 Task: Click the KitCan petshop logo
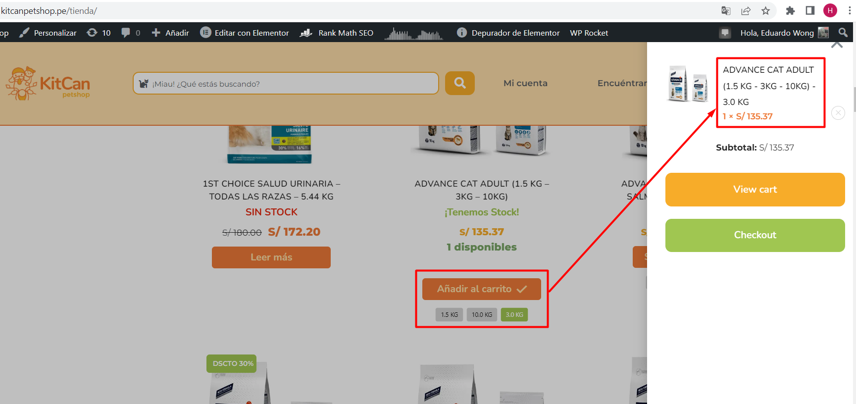(x=48, y=83)
